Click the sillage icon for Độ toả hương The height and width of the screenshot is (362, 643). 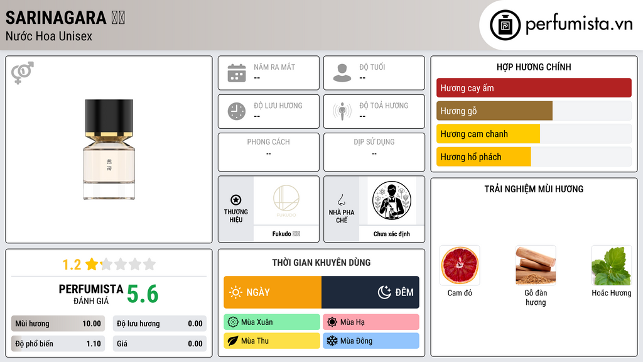click(342, 111)
